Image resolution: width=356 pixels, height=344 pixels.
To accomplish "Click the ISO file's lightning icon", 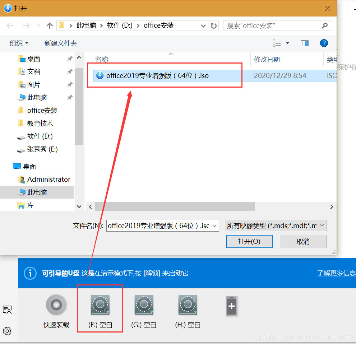I will pyautogui.click(x=100, y=75).
